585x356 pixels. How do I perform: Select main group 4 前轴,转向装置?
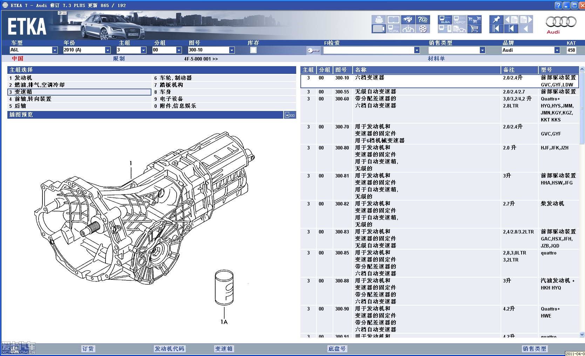[x=79, y=99]
